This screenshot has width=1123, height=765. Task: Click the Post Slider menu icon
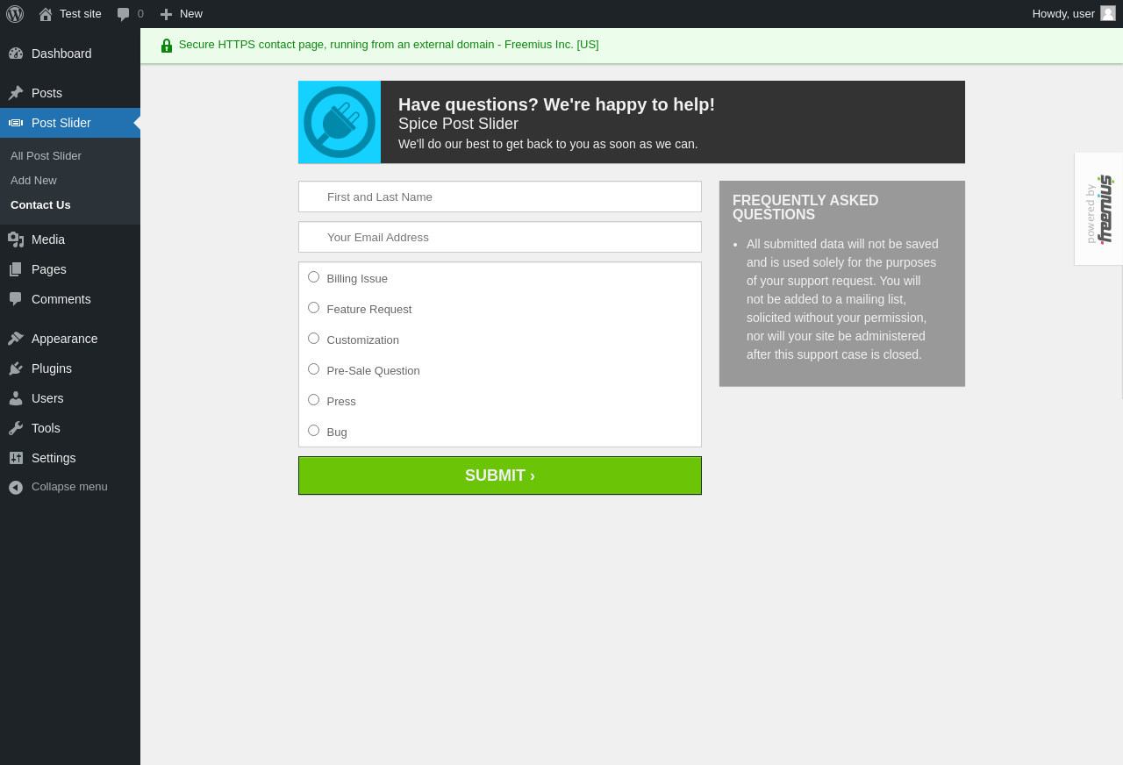(x=16, y=123)
